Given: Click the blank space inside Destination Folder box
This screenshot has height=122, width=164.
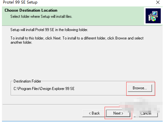Looking at the screenshot, I should 100,89.
